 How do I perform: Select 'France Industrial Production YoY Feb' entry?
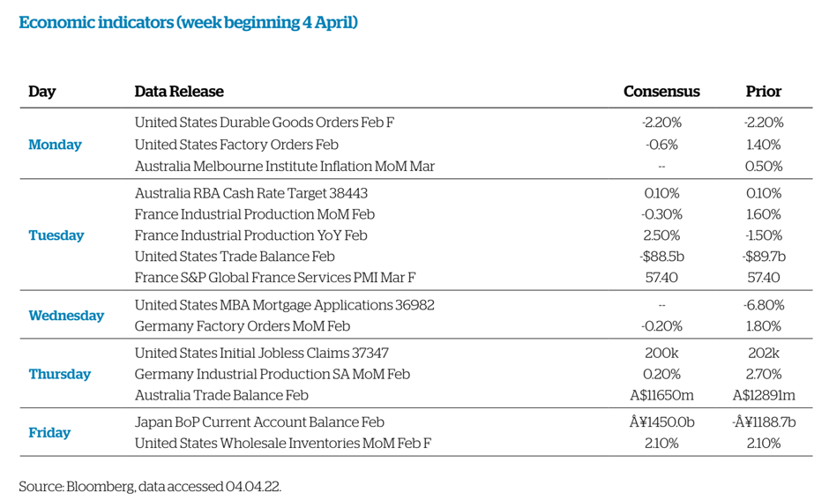[250, 235]
